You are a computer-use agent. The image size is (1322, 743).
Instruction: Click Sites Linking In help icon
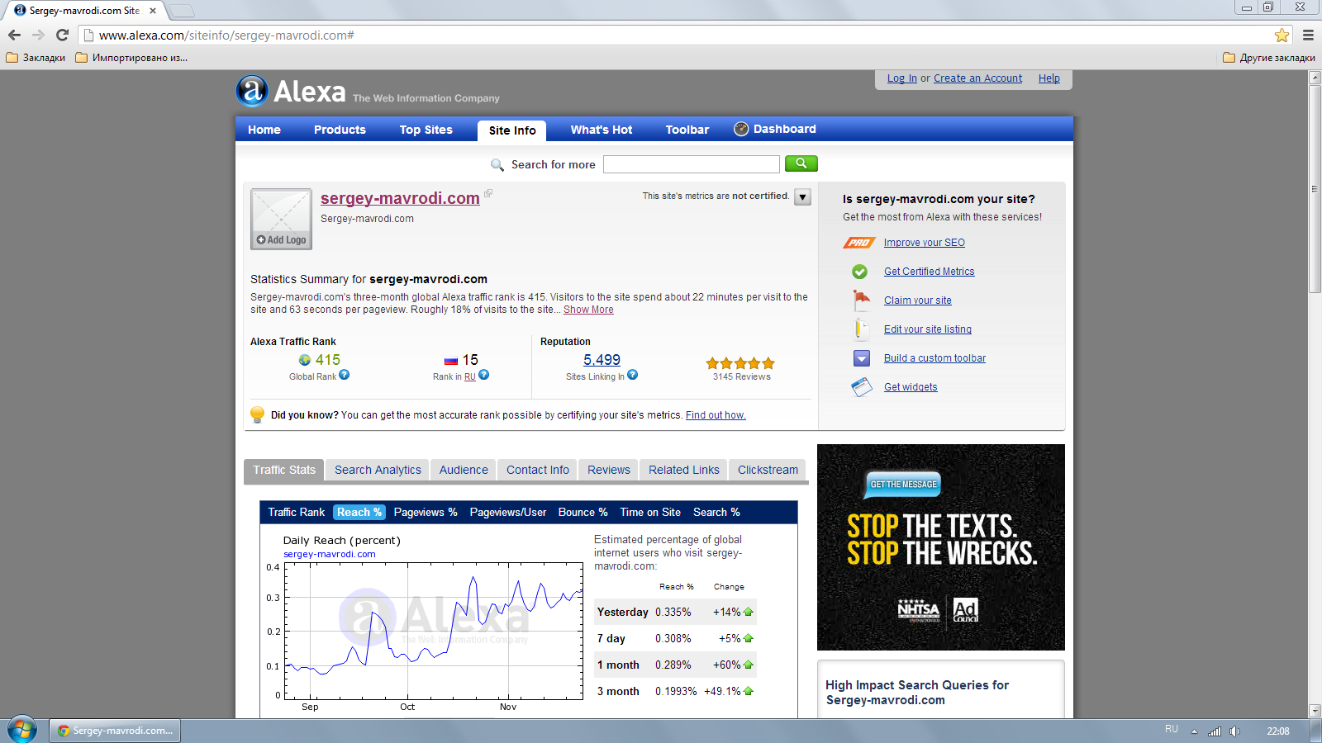coord(633,375)
